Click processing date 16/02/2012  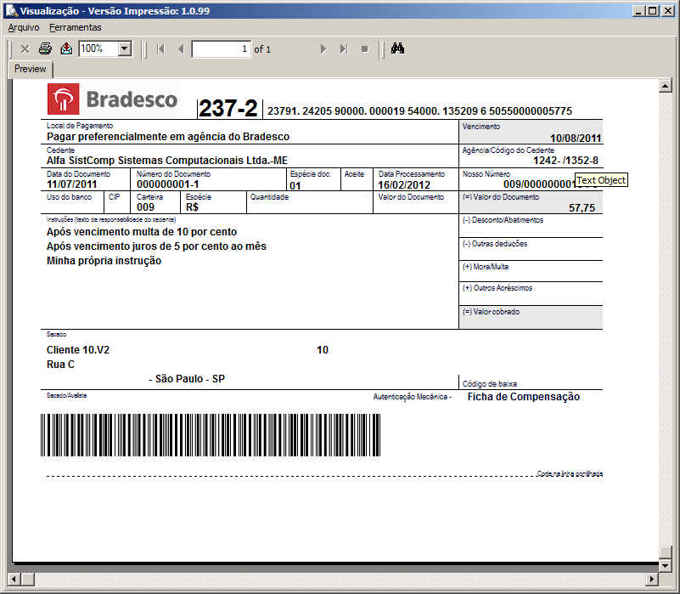404,185
